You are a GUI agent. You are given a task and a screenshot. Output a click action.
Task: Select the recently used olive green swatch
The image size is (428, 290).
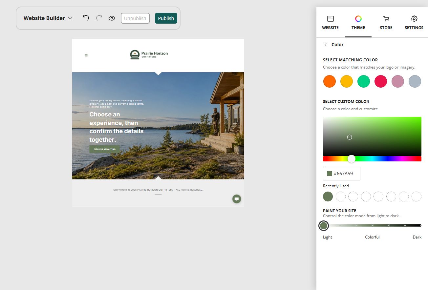(x=328, y=197)
